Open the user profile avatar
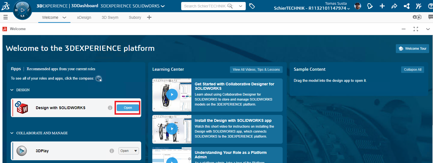Image resolution: width=433 pixels, height=163 pixels. click(x=358, y=6)
